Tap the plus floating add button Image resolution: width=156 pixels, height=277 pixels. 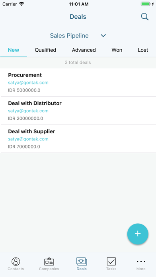coord(138,234)
